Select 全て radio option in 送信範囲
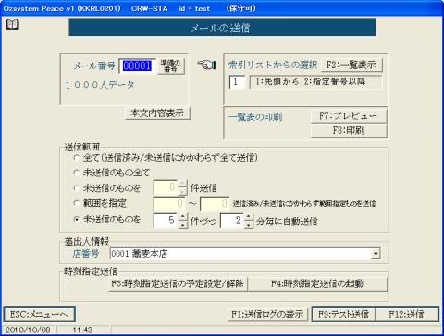444x336 pixels. pos(77,158)
